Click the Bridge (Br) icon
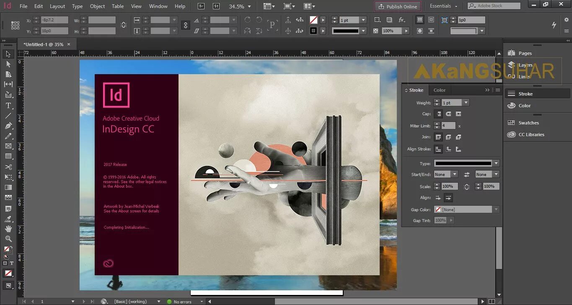 (x=201, y=6)
